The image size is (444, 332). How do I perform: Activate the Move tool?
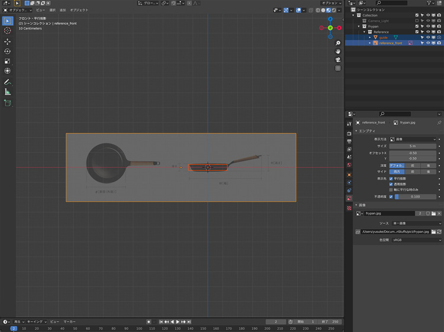coord(8,42)
